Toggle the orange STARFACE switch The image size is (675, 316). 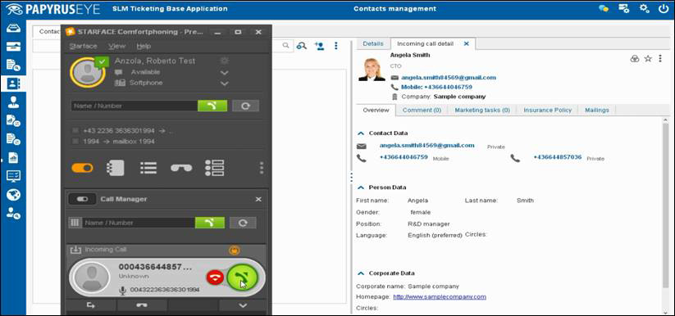point(82,168)
